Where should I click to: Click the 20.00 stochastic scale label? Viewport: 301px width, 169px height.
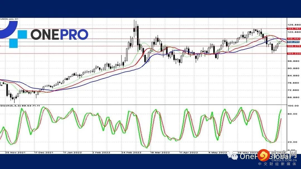coord(293,142)
